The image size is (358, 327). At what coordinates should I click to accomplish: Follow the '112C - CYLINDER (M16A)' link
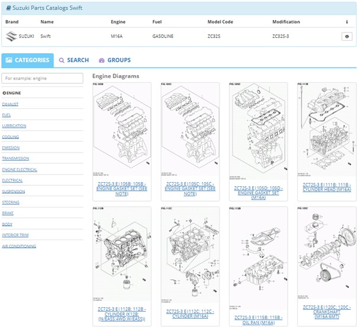(190, 314)
